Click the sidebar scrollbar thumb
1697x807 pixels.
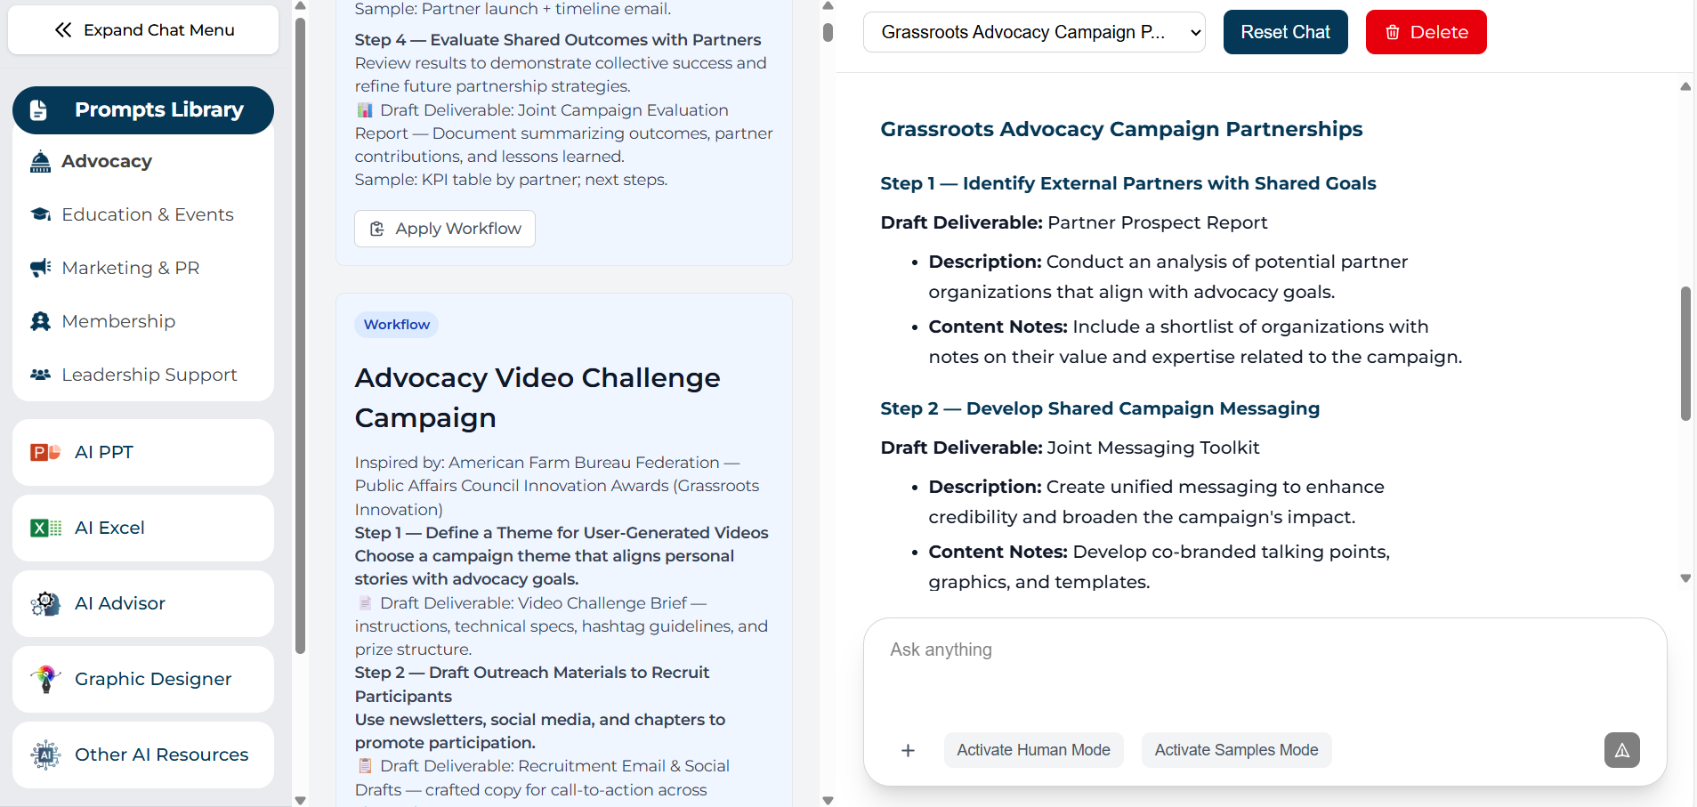(301, 335)
